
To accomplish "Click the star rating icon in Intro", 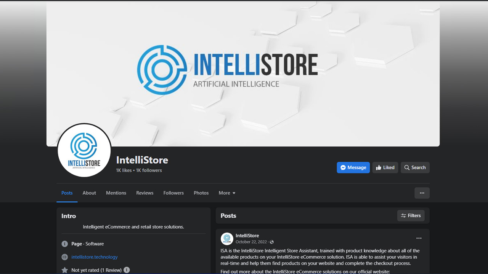I will point(65,270).
